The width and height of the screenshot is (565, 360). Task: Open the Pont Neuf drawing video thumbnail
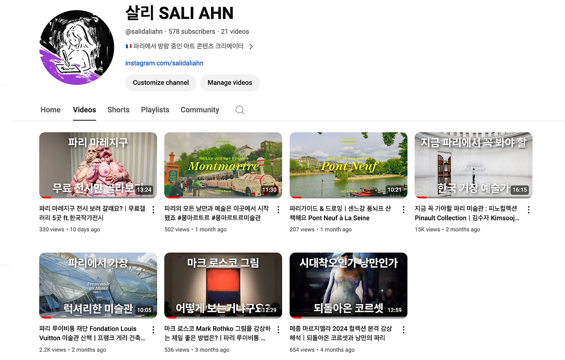click(348, 165)
